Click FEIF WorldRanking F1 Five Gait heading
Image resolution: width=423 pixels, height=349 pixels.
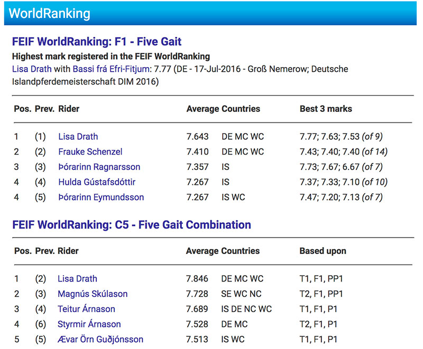click(x=97, y=42)
